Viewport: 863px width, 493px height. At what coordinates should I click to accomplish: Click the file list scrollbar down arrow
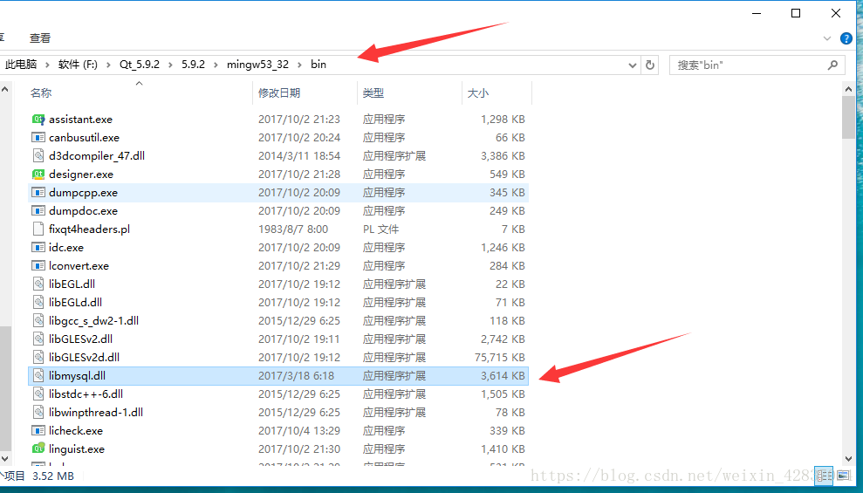click(x=849, y=459)
